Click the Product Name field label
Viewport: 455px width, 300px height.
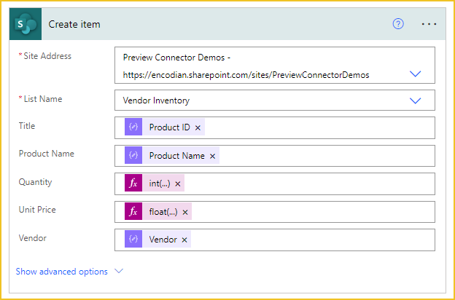tap(46, 154)
